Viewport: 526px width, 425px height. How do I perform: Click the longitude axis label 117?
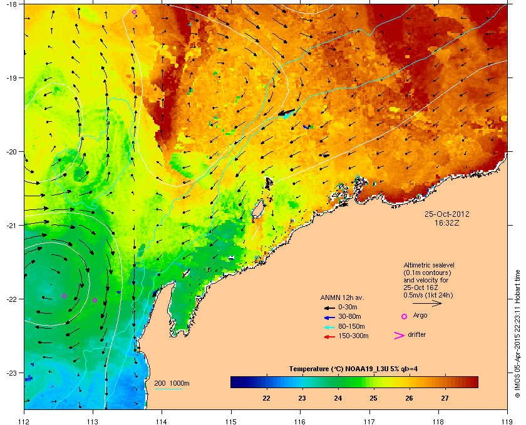pos(369,421)
